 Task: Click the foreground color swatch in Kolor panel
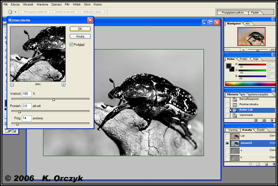coord(229,66)
